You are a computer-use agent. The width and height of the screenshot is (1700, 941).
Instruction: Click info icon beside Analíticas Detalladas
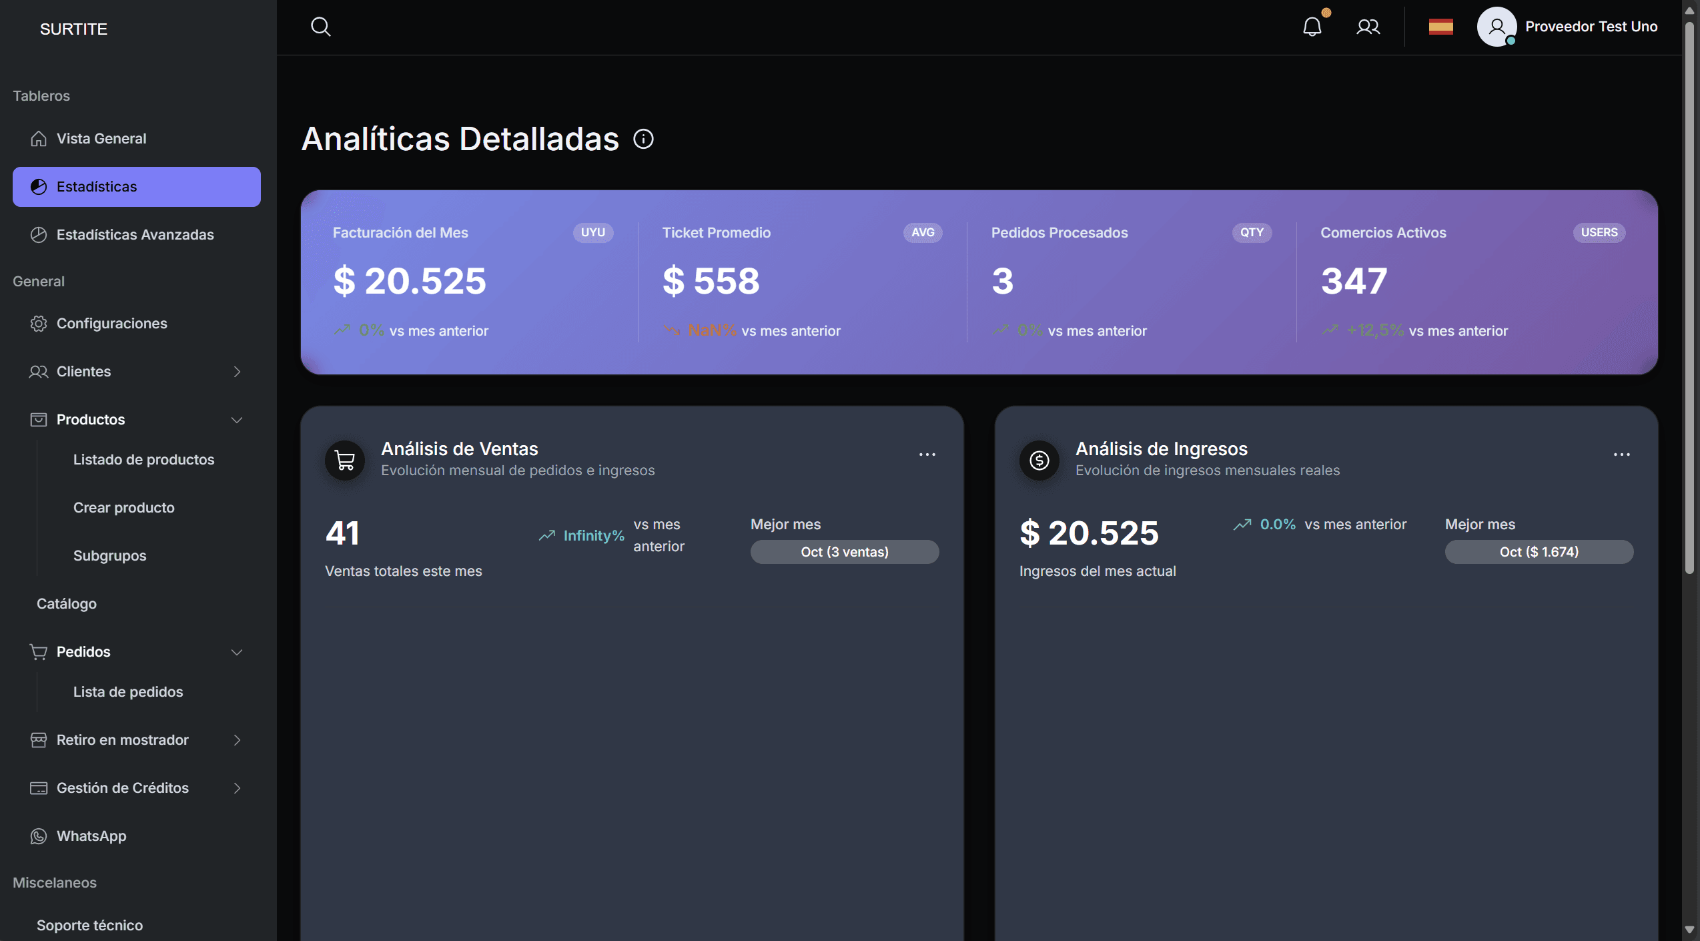(x=643, y=139)
